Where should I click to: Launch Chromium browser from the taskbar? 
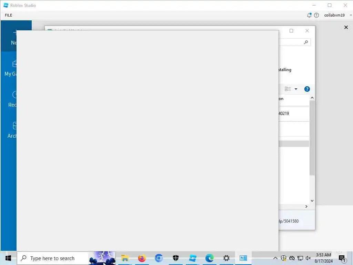pos(159,258)
